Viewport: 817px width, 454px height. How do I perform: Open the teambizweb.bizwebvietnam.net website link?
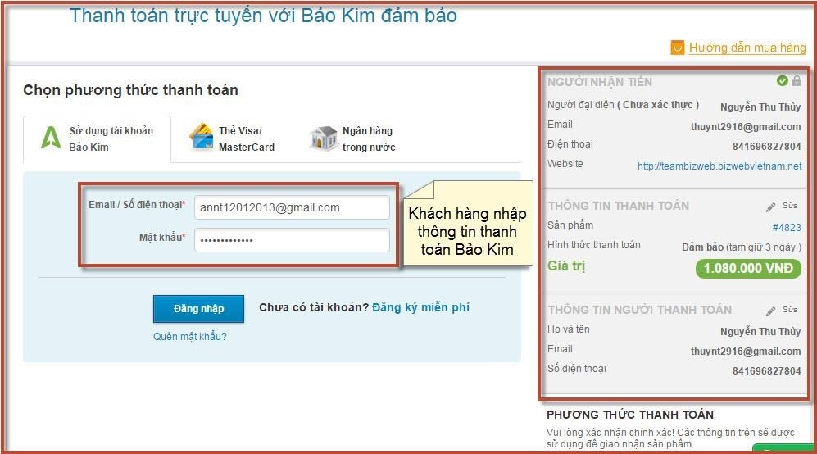(x=719, y=166)
